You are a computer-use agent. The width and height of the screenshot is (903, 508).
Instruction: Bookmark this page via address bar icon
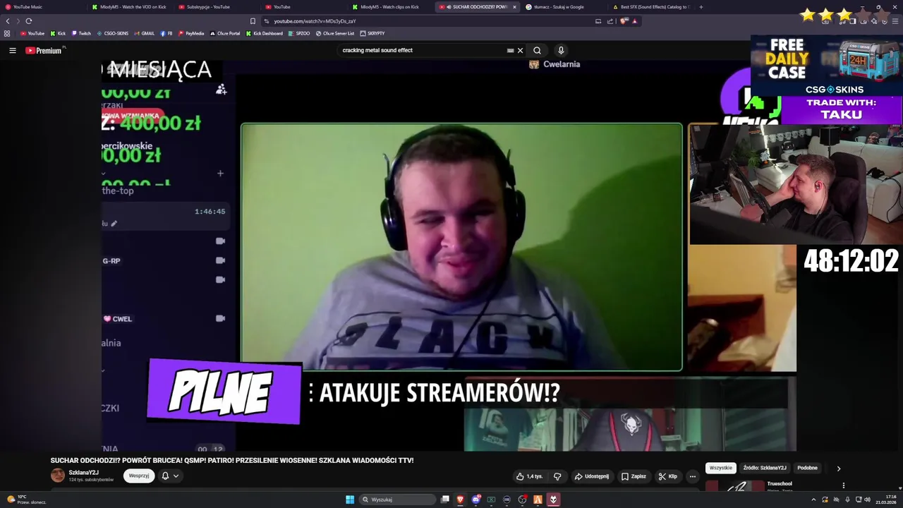pos(253,21)
